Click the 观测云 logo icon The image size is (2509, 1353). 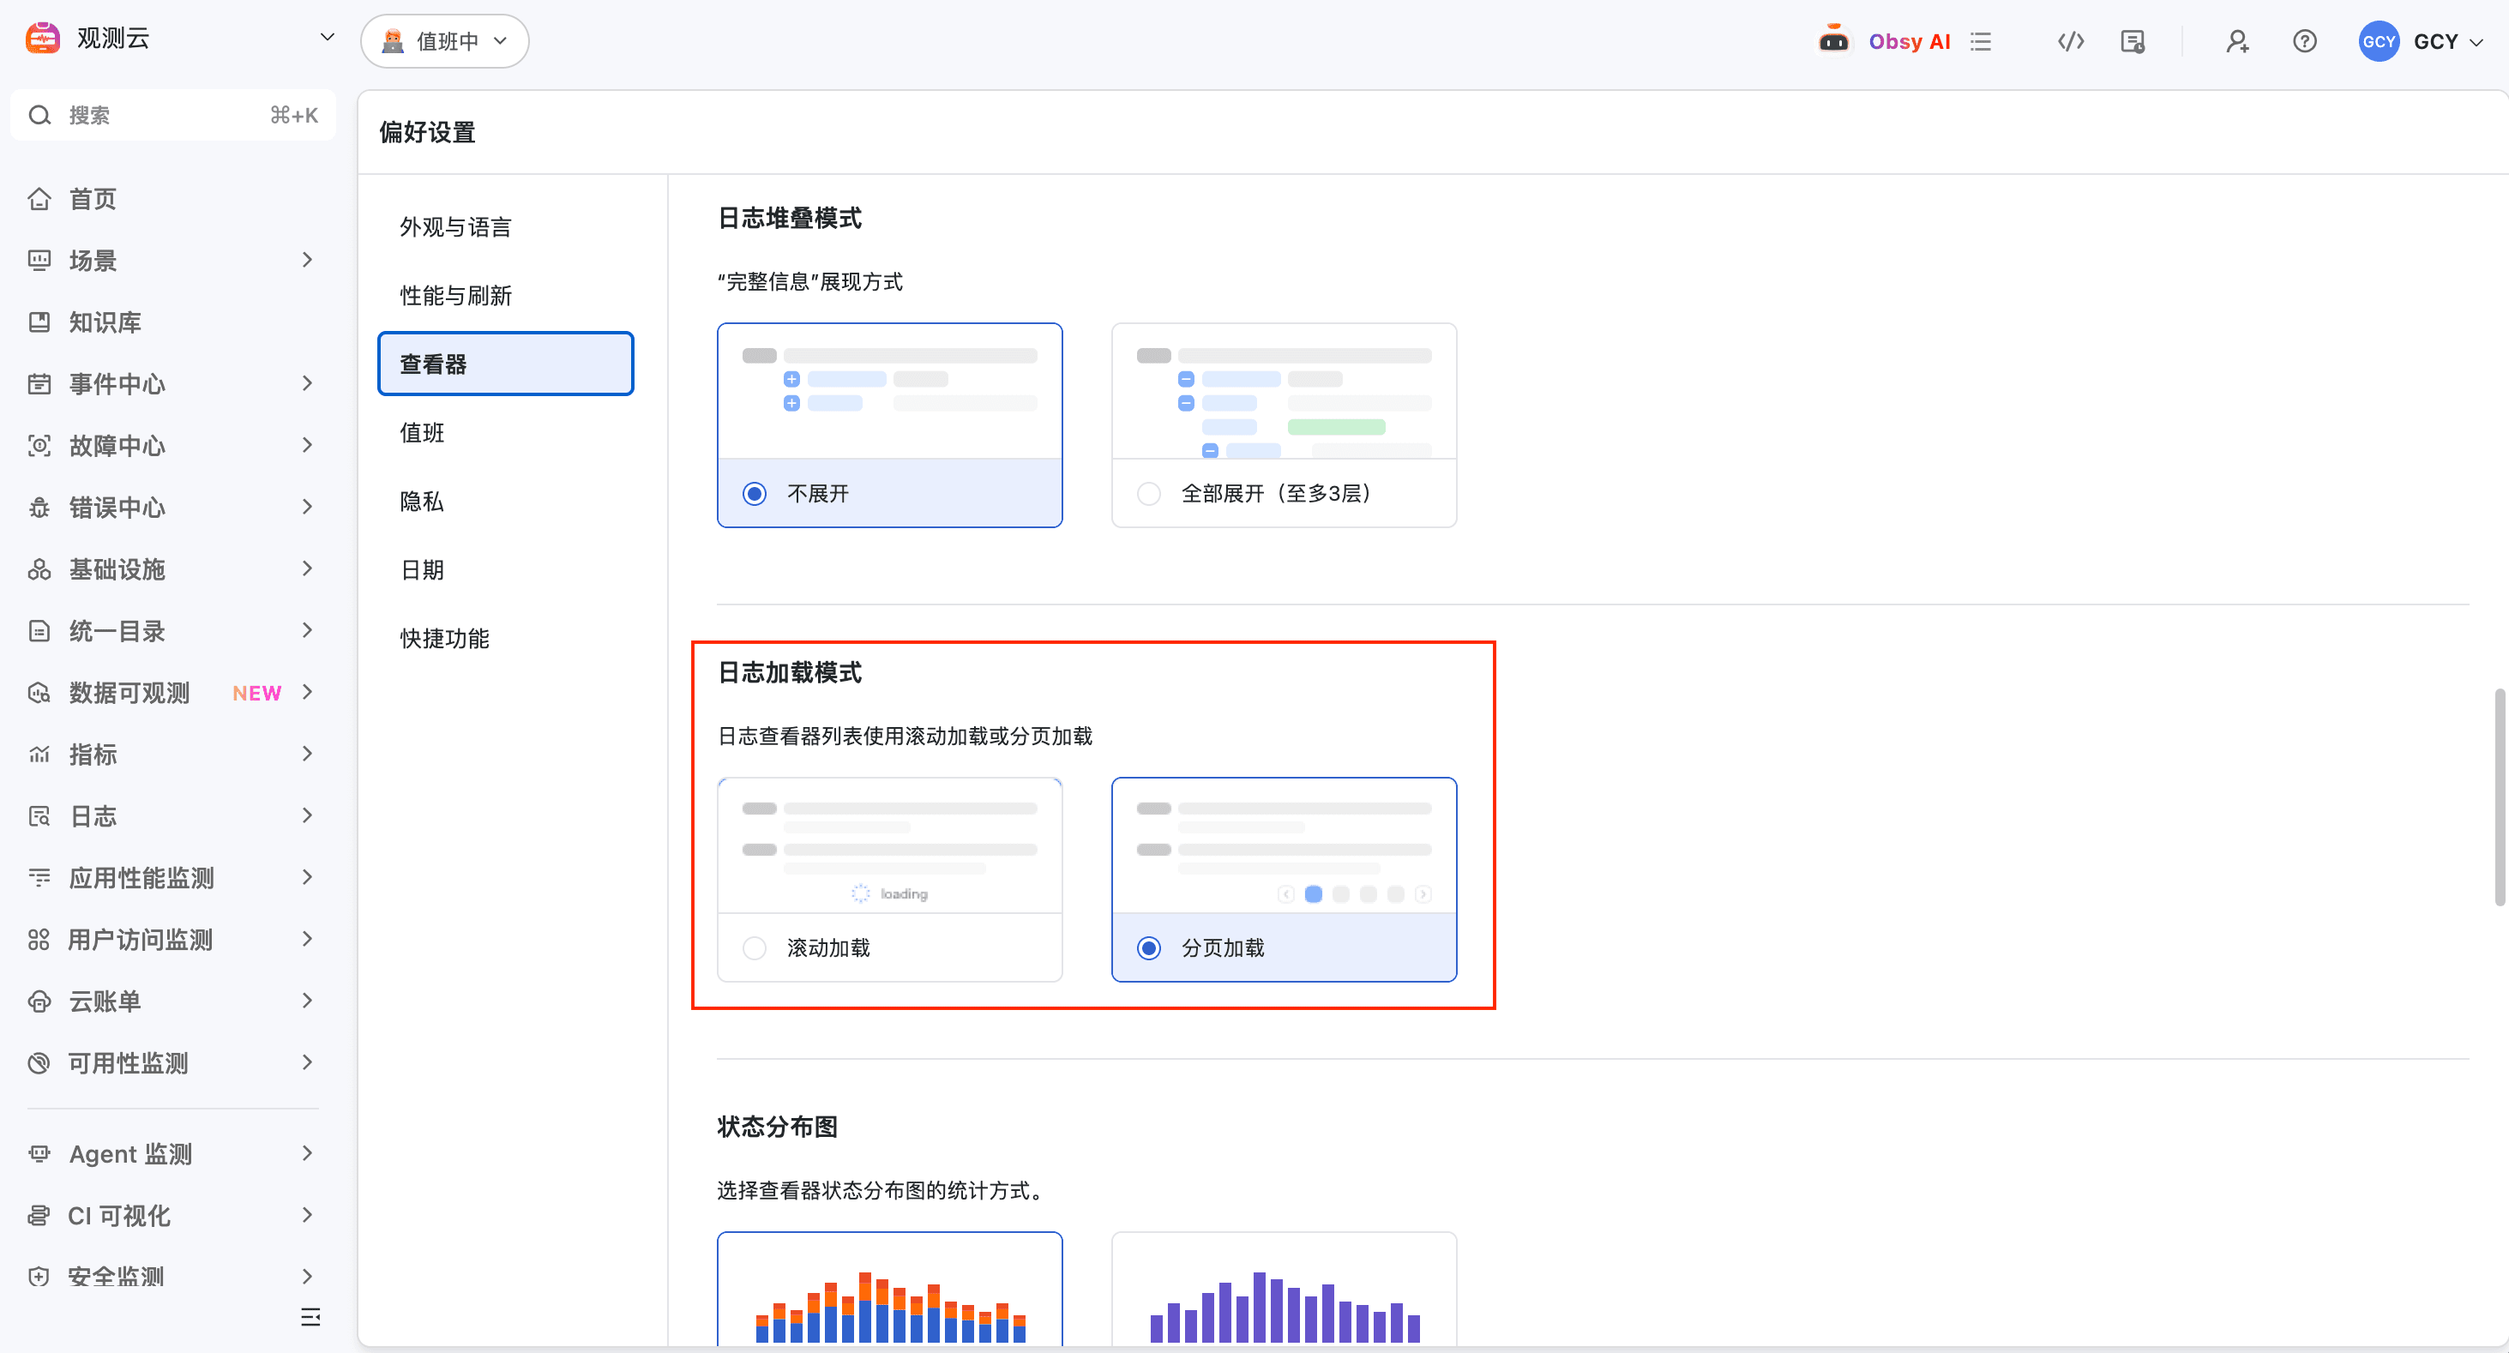(42, 38)
